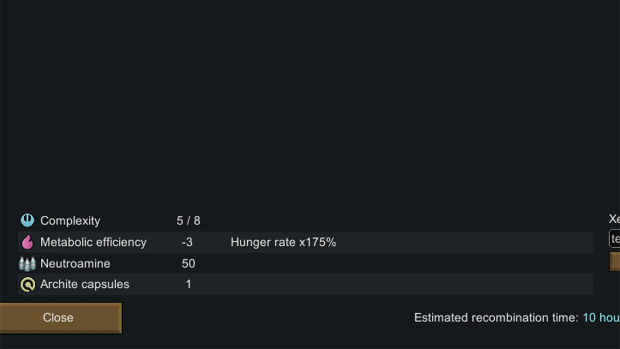Click the Archite capsules count 1
This screenshot has width=620, height=349.
tap(188, 284)
